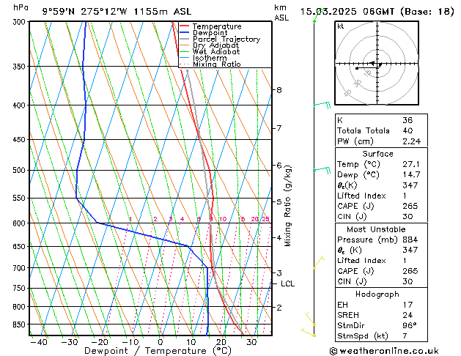Viewport: 461px width, 356px height.
Task: Click the 'Totals Totals' row value 40
Action: [407, 130]
